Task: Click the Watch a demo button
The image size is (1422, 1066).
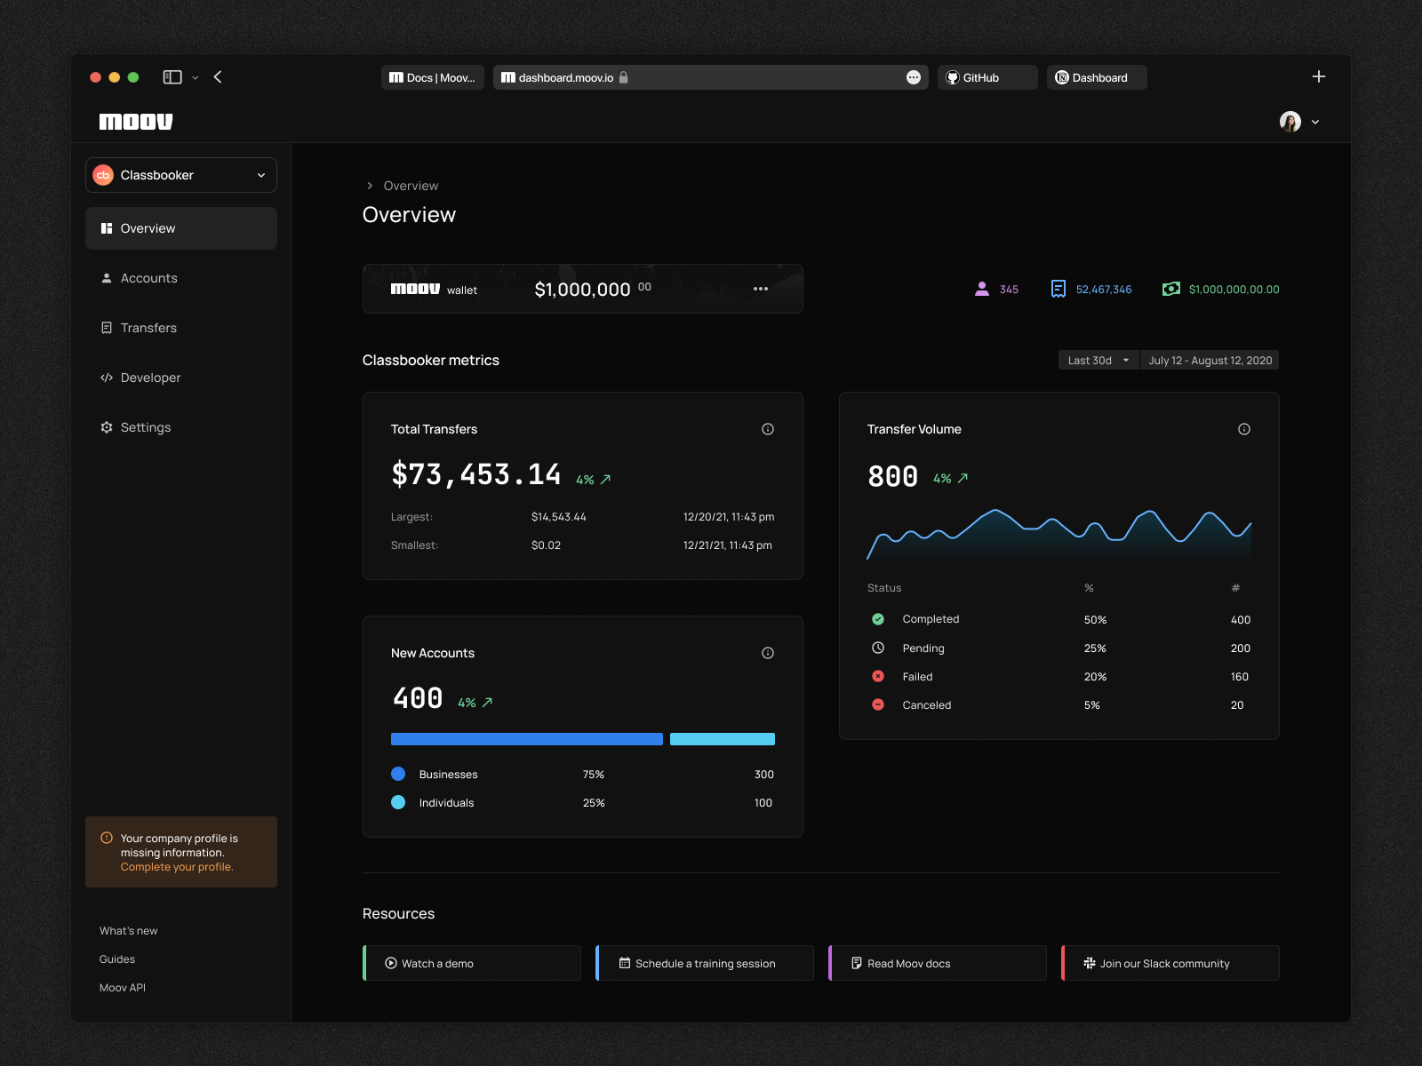Action: [471, 963]
